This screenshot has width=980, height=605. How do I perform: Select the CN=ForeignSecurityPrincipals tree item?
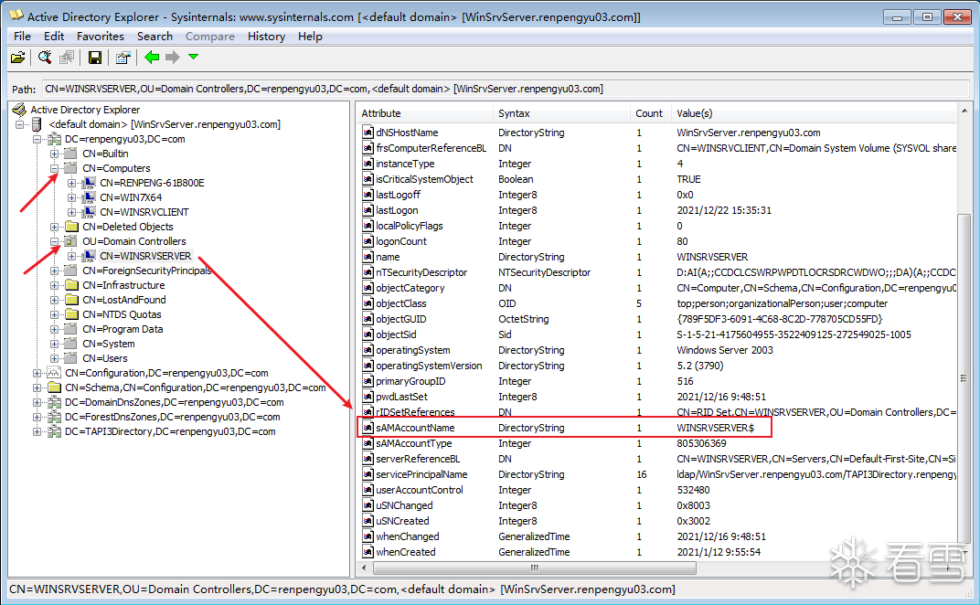click(x=147, y=271)
